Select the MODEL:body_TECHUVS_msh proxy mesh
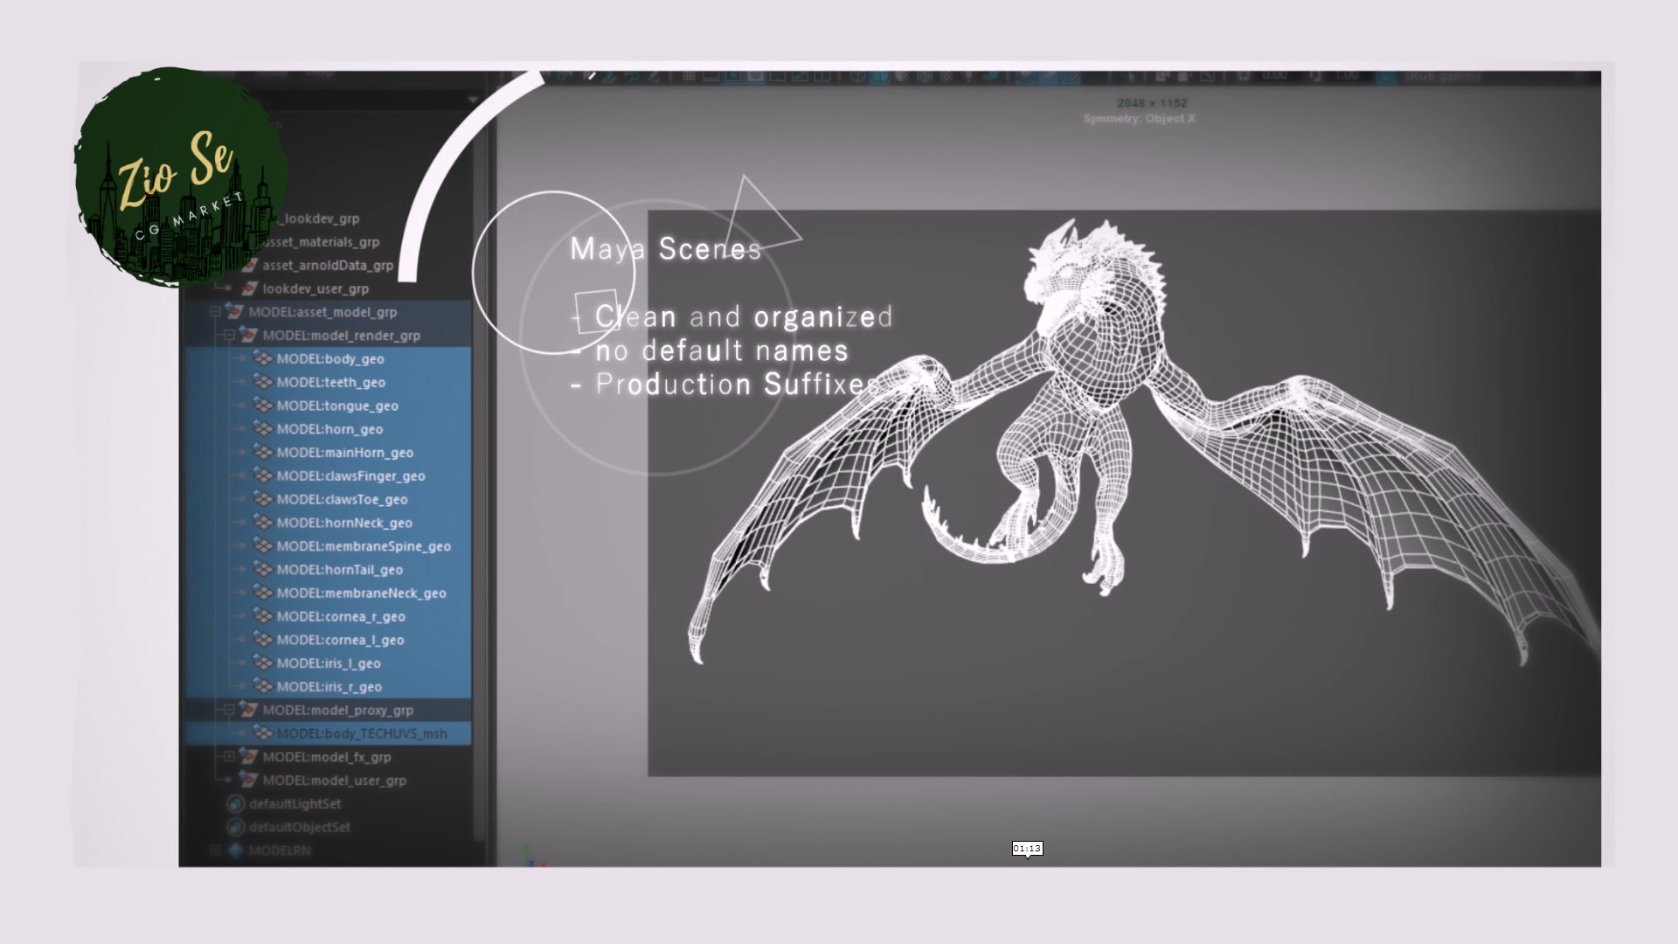This screenshot has height=944, width=1678. pyautogui.click(x=328, y=733)
